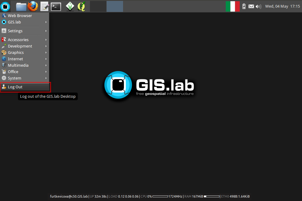This screenshot has height=201, width=302.
Task: Open the Internet category
Action: 25,59
